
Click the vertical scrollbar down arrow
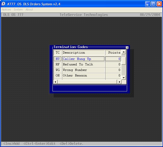click(124, 78)
